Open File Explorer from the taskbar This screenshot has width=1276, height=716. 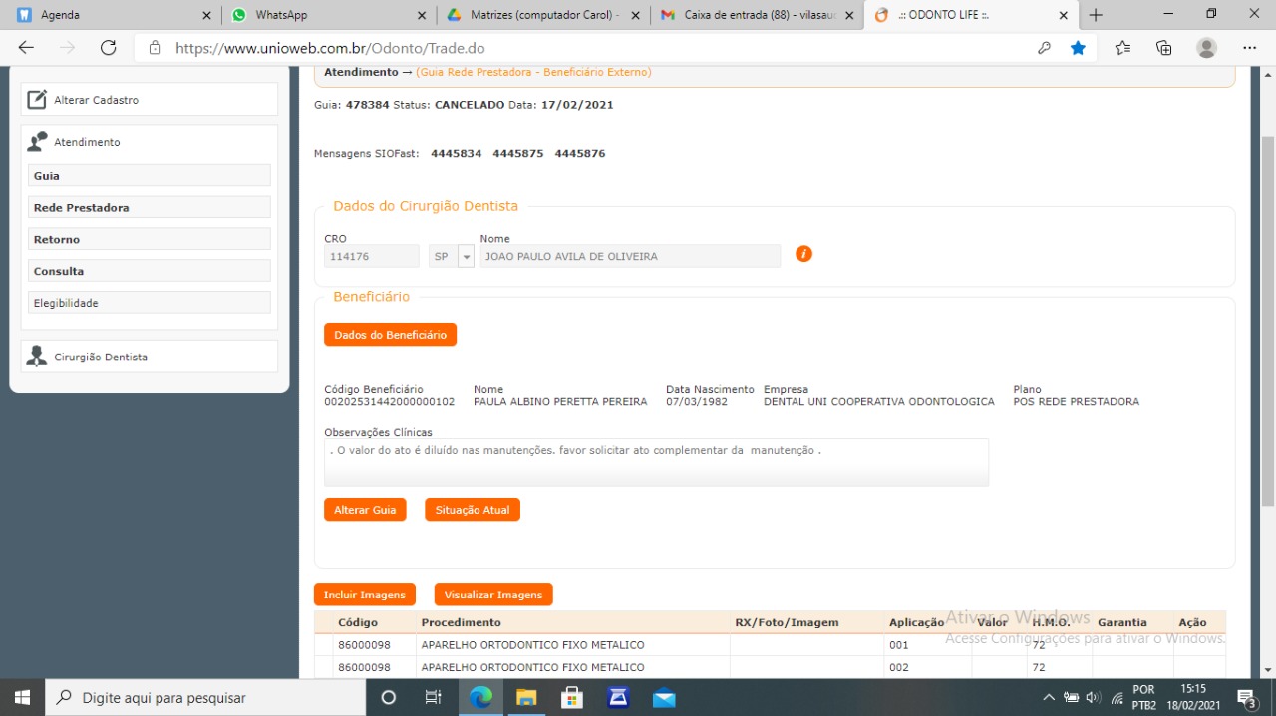[526, 697]
